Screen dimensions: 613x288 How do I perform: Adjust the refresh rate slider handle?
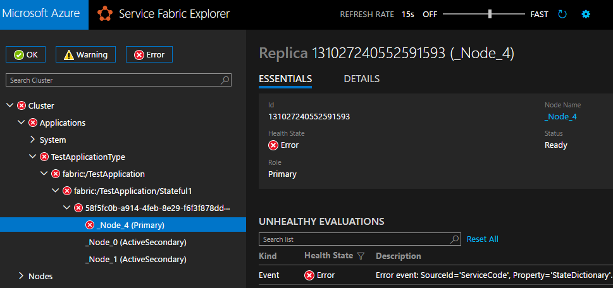click(490, 15)
